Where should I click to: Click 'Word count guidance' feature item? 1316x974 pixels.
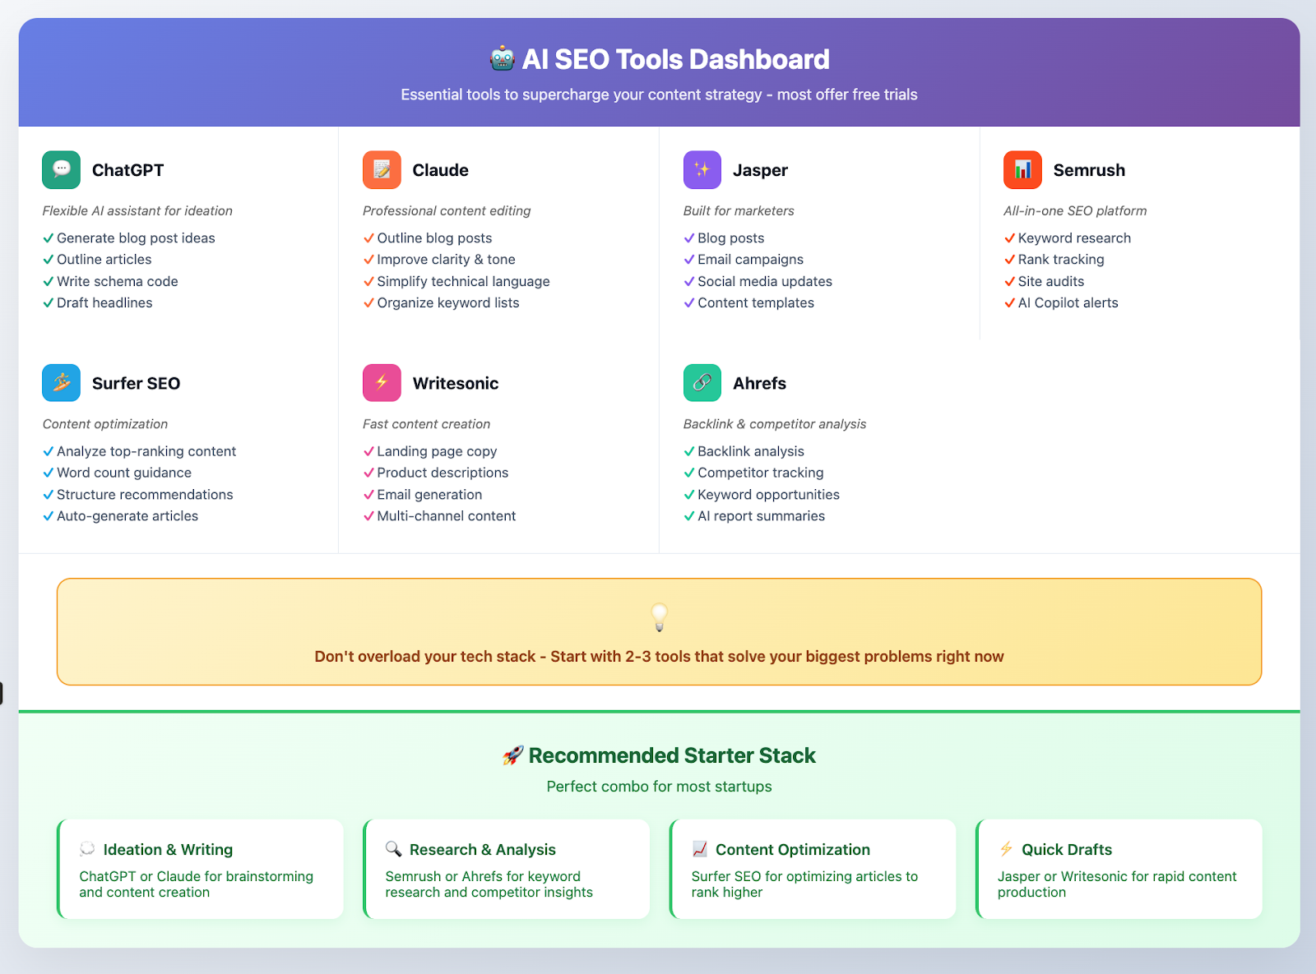click(x=124, y=473)
